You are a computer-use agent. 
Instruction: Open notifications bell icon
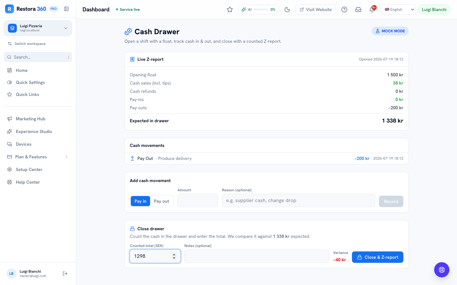tap(372, 9)
